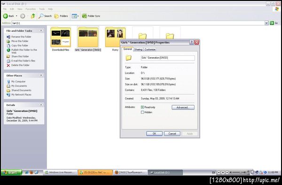Click the Properties dialog help button
The width and height of the screenshot is (282, 185).
[192, 43]
